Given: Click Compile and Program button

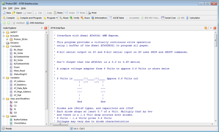Looking at the screenshot, I should (x=29, y=18).
